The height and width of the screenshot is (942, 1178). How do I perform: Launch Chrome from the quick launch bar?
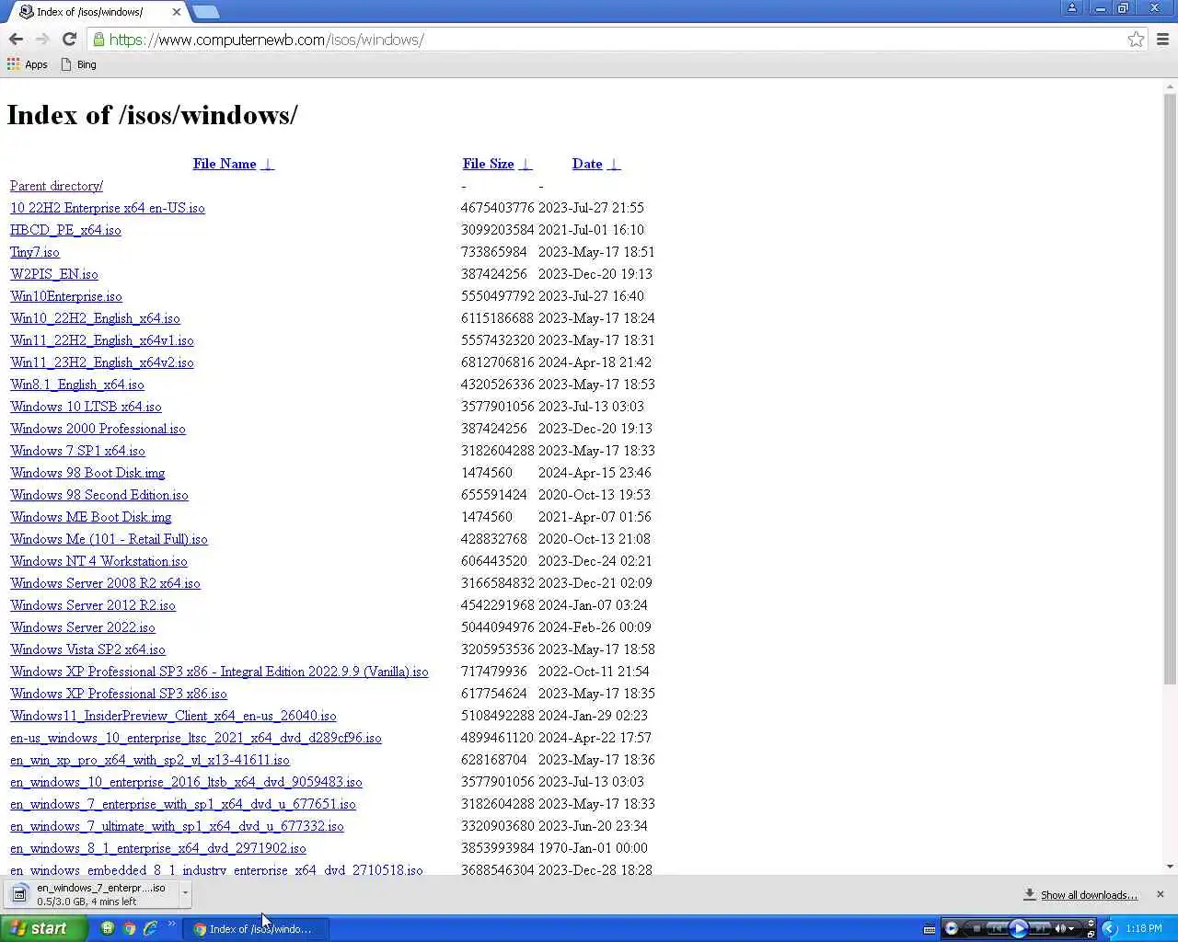(129, 928)
